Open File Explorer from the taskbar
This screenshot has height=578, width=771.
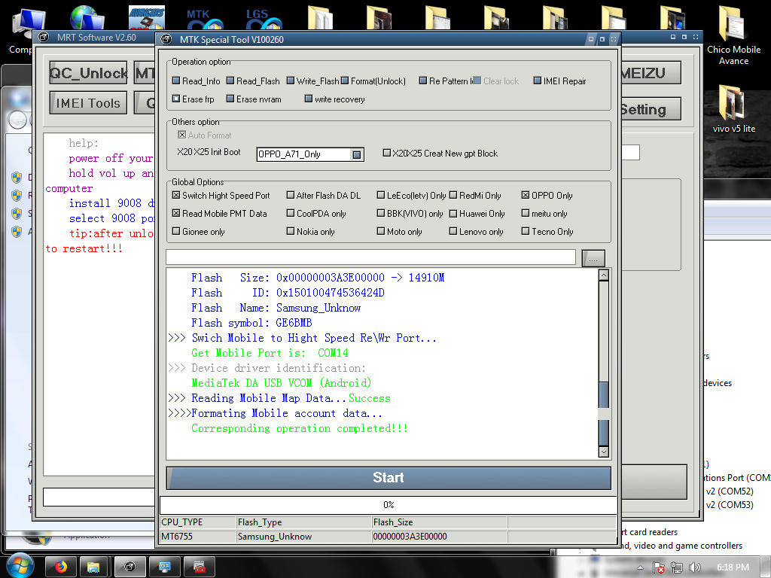click(x=93, y=567)
